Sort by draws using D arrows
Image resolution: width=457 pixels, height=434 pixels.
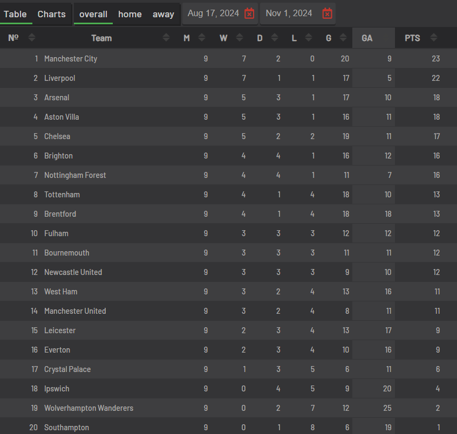point(275,38)
